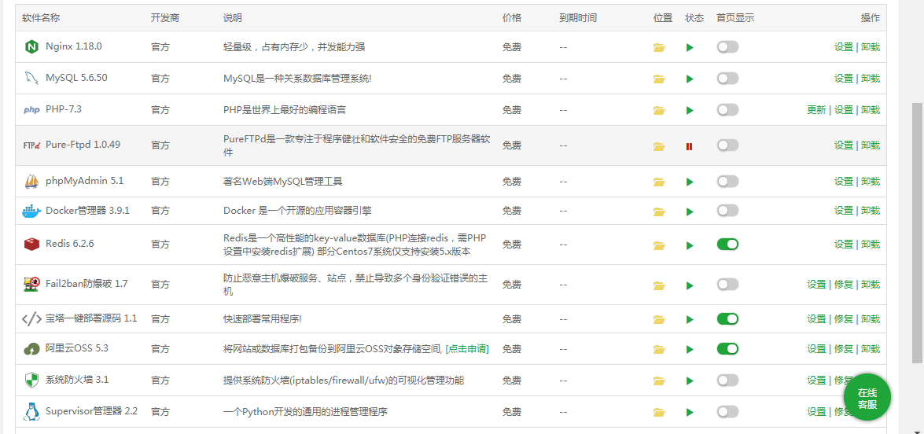Click 修复 link for Fail2ban防爆破
This screenshot has height=434, width=924.
[x=843, y=285]
